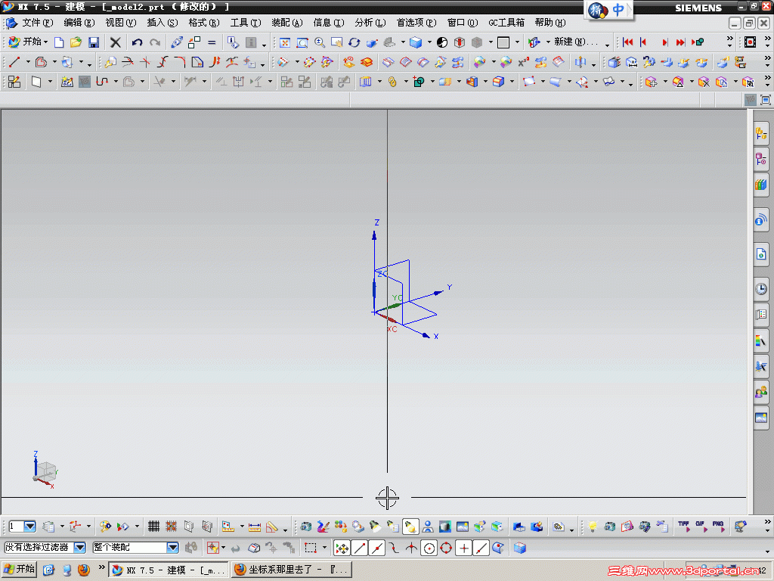Switch to Firefox 坐标系那里去了 taskbar button
The width and height of the screenshot is (774, 581).
click(292, 570)
